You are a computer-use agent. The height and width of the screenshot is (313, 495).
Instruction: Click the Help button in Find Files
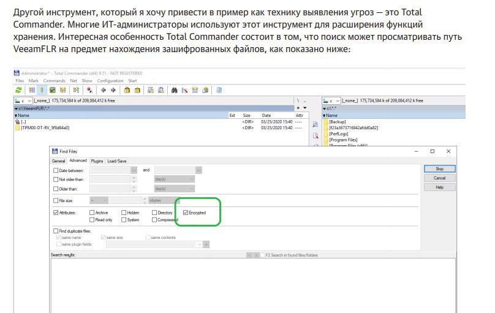pyautogui.click(x=439, y=187)
